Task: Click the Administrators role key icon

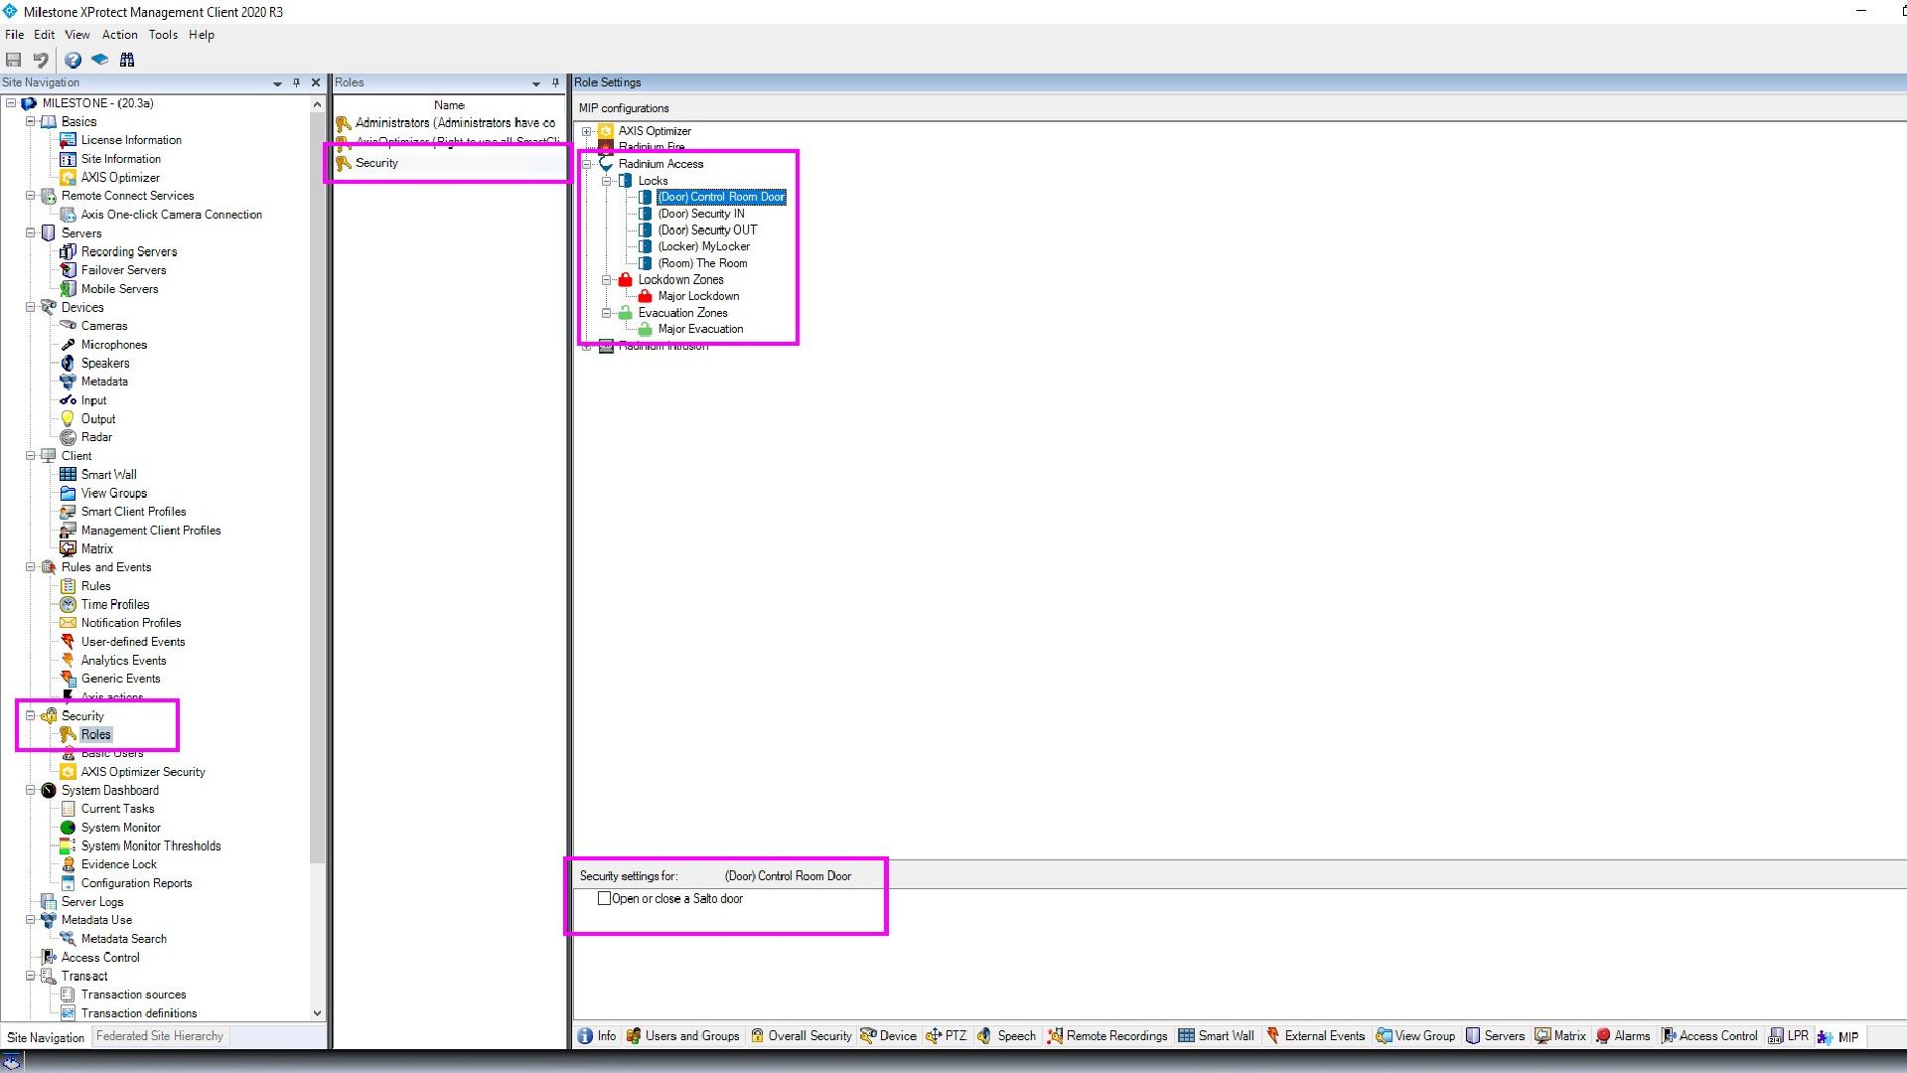Action: 344,123
